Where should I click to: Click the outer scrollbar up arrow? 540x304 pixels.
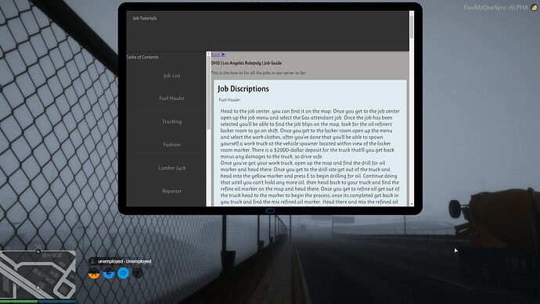[412, 13]
